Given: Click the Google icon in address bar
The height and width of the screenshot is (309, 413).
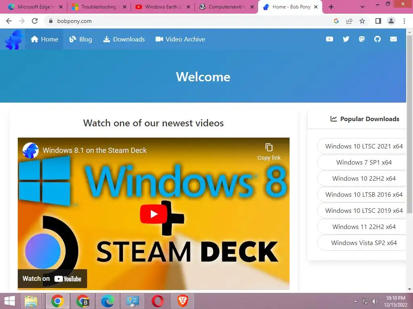Looking at the screenshot, I should click(336, 21).
